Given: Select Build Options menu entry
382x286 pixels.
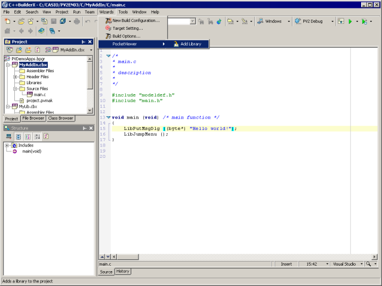Looking at the screenshot, I should pyautogui.click(x=133, y=36).
